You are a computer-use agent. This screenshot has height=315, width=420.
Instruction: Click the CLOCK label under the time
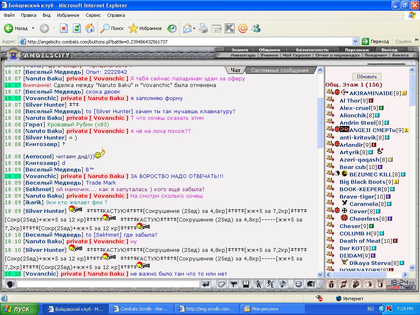point(394,288)
